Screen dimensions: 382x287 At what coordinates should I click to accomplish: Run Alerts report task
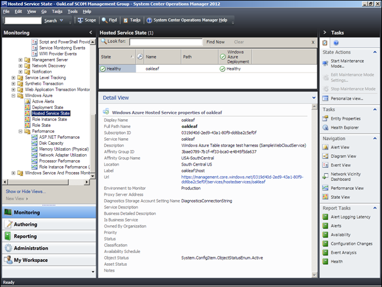tap(336, 226)
